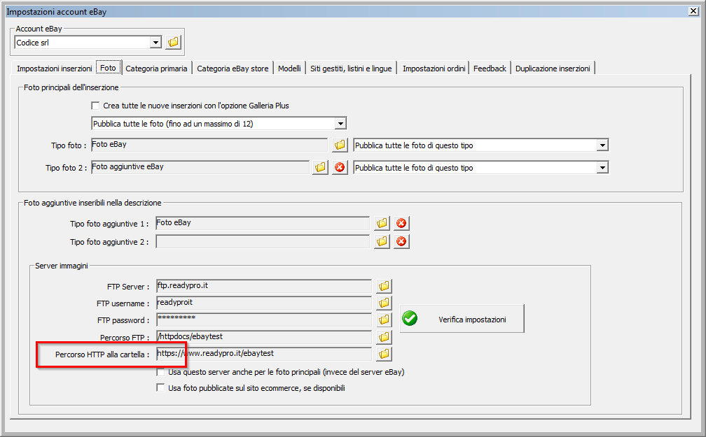Clear Tipo foto 2 with red X icon
Screen dimensions: 706x437
pyautogui.click(x=340, y=167)
